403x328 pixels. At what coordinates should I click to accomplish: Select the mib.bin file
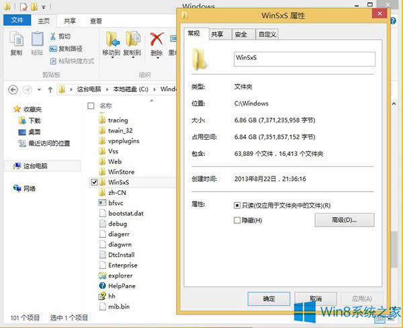[114, 306]
